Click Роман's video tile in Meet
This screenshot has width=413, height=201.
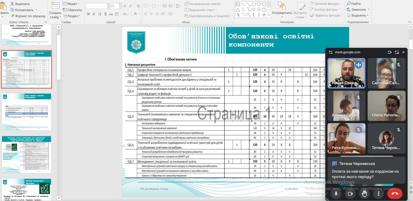(347, 73)
